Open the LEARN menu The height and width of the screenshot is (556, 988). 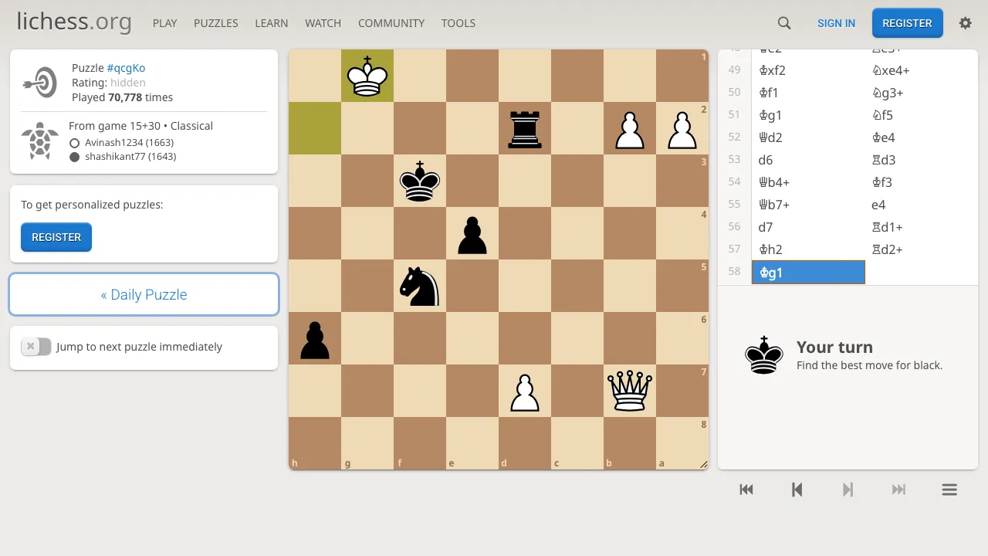click(x=272, y=23)
